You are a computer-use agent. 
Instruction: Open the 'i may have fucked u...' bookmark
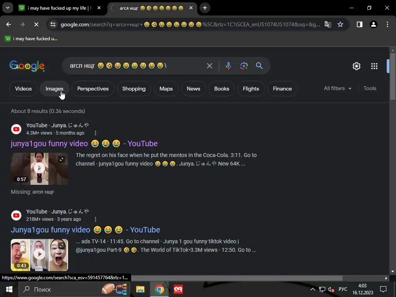pyautogui.click(x=31, y=39)
